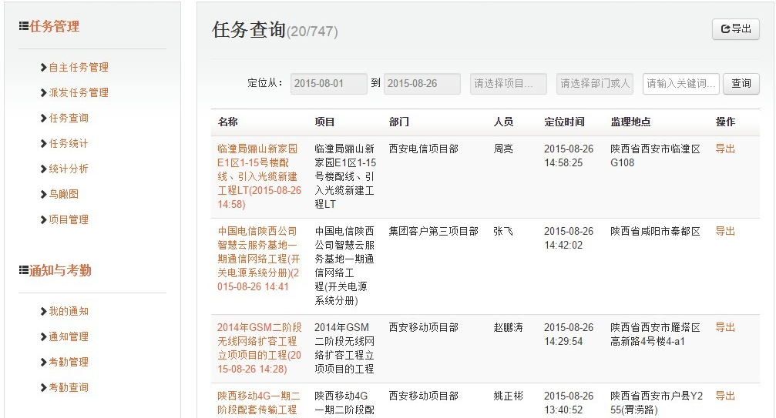Click the list icon beside 通知与考勤 heading
This screenshot has width=776, height=418.
tap(24, 270)
